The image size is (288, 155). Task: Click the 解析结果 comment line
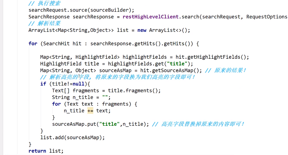coord(45,24)
